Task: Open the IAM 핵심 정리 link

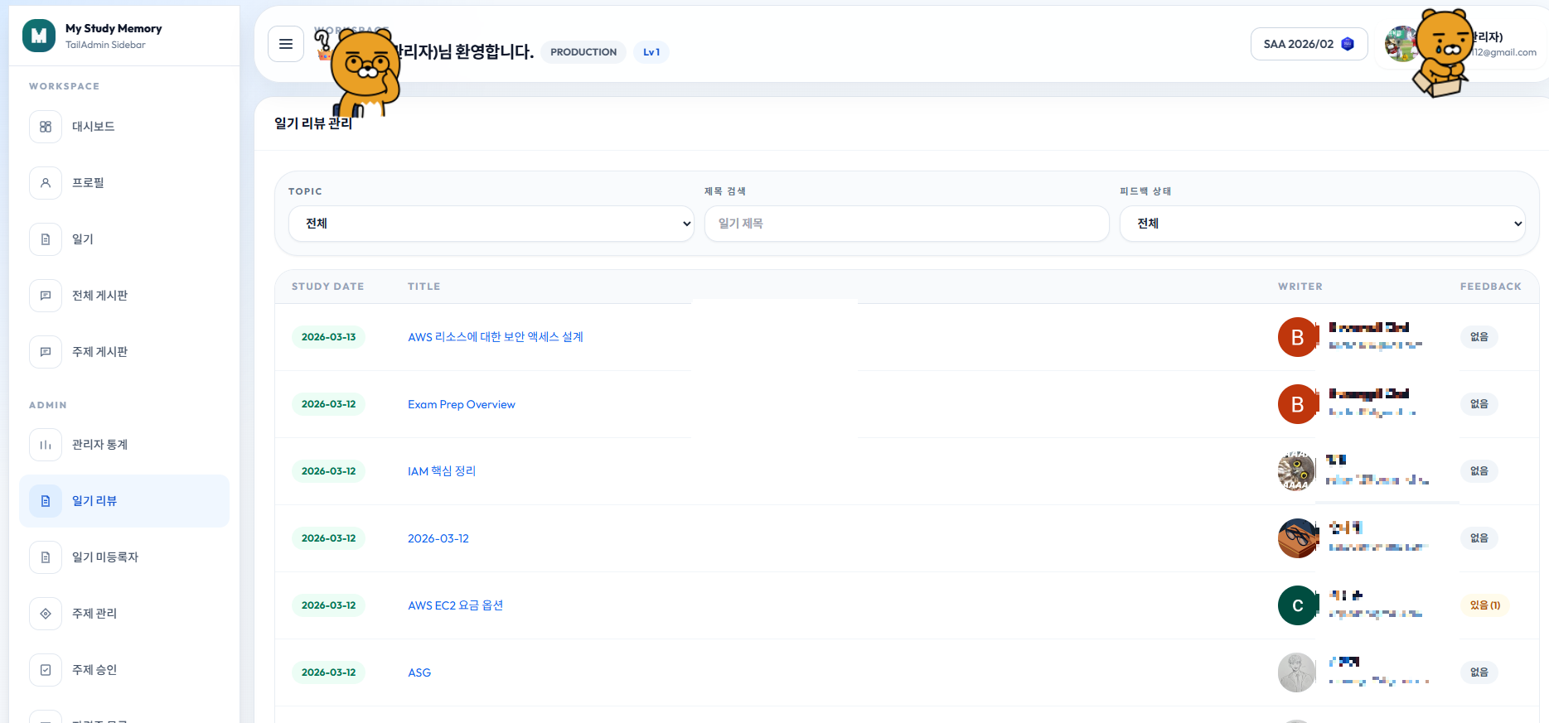Action: click(442, 471)
